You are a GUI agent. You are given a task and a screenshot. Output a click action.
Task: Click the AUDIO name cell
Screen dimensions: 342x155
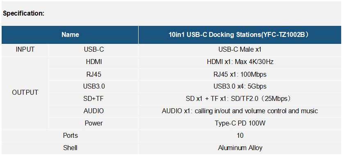[94, 111]
